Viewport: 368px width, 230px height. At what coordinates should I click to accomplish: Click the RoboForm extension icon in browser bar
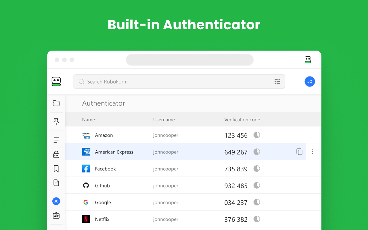click(308, 60)
